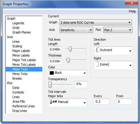Click the Outward tick direction icon

click(x=97, y=50)
